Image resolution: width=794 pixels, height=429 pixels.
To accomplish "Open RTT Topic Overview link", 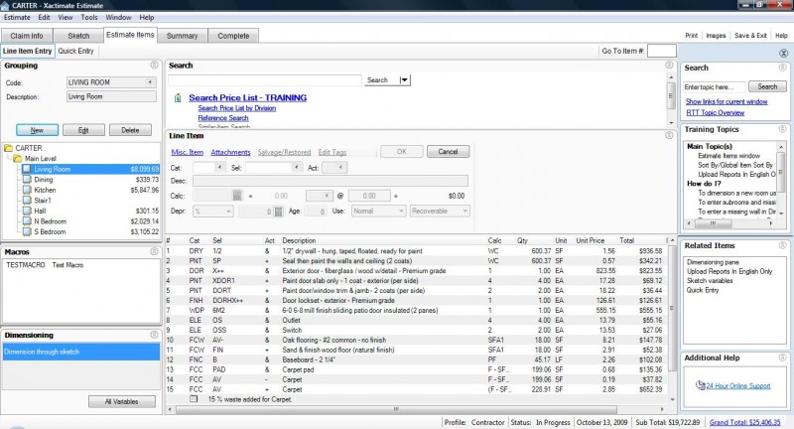I will pos(715,112).
